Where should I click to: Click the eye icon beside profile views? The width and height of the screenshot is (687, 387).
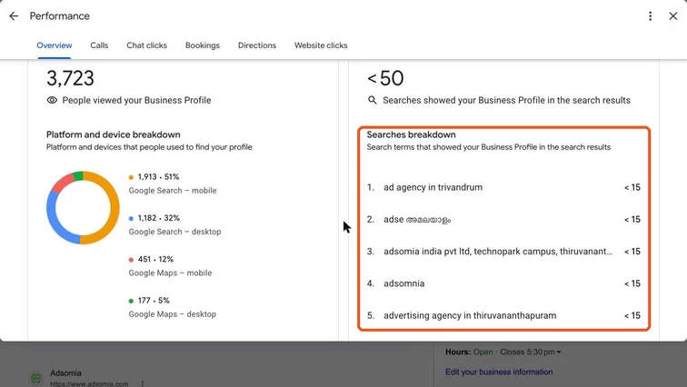pos(52,100)
